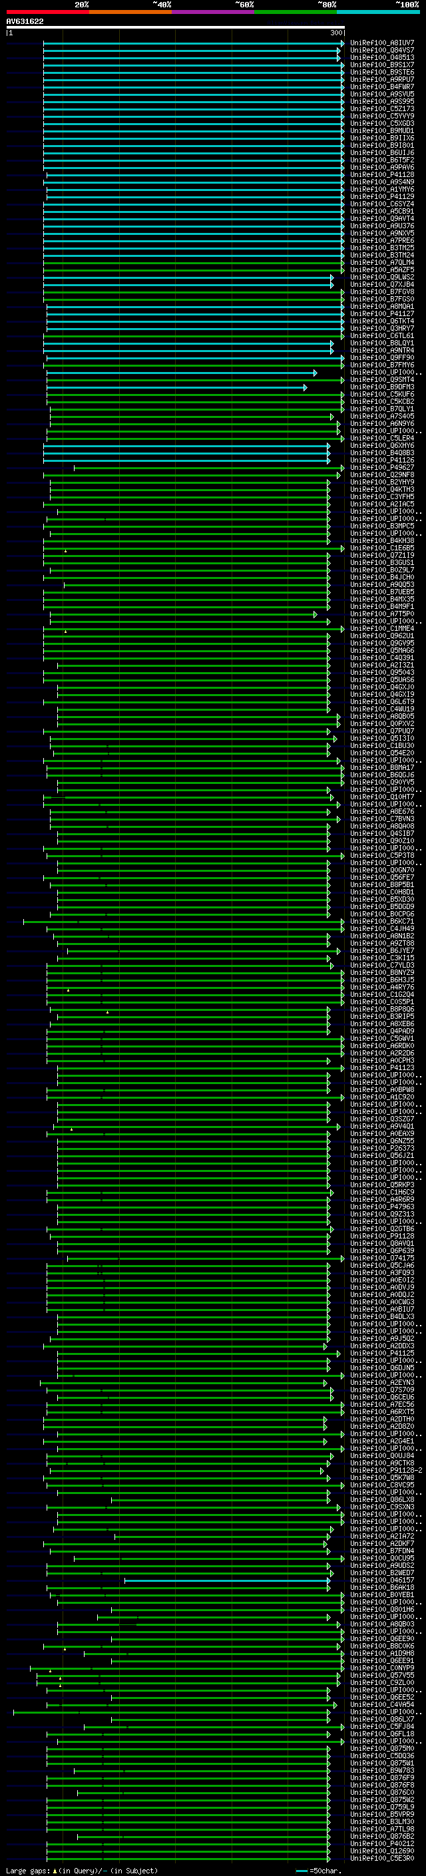This screenshot has width=426, height=1876.
Task: Click the cyan alignment bar for UniRef100_B9DFM3
Action: 176,387
